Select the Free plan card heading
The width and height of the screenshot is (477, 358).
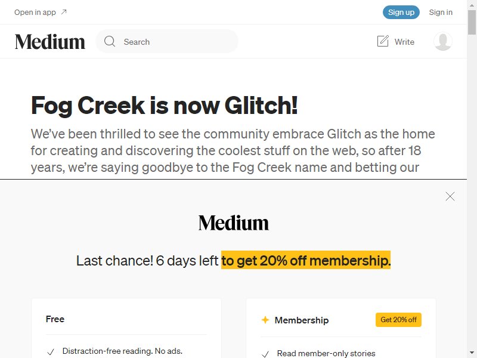click(x=55, y=319)
